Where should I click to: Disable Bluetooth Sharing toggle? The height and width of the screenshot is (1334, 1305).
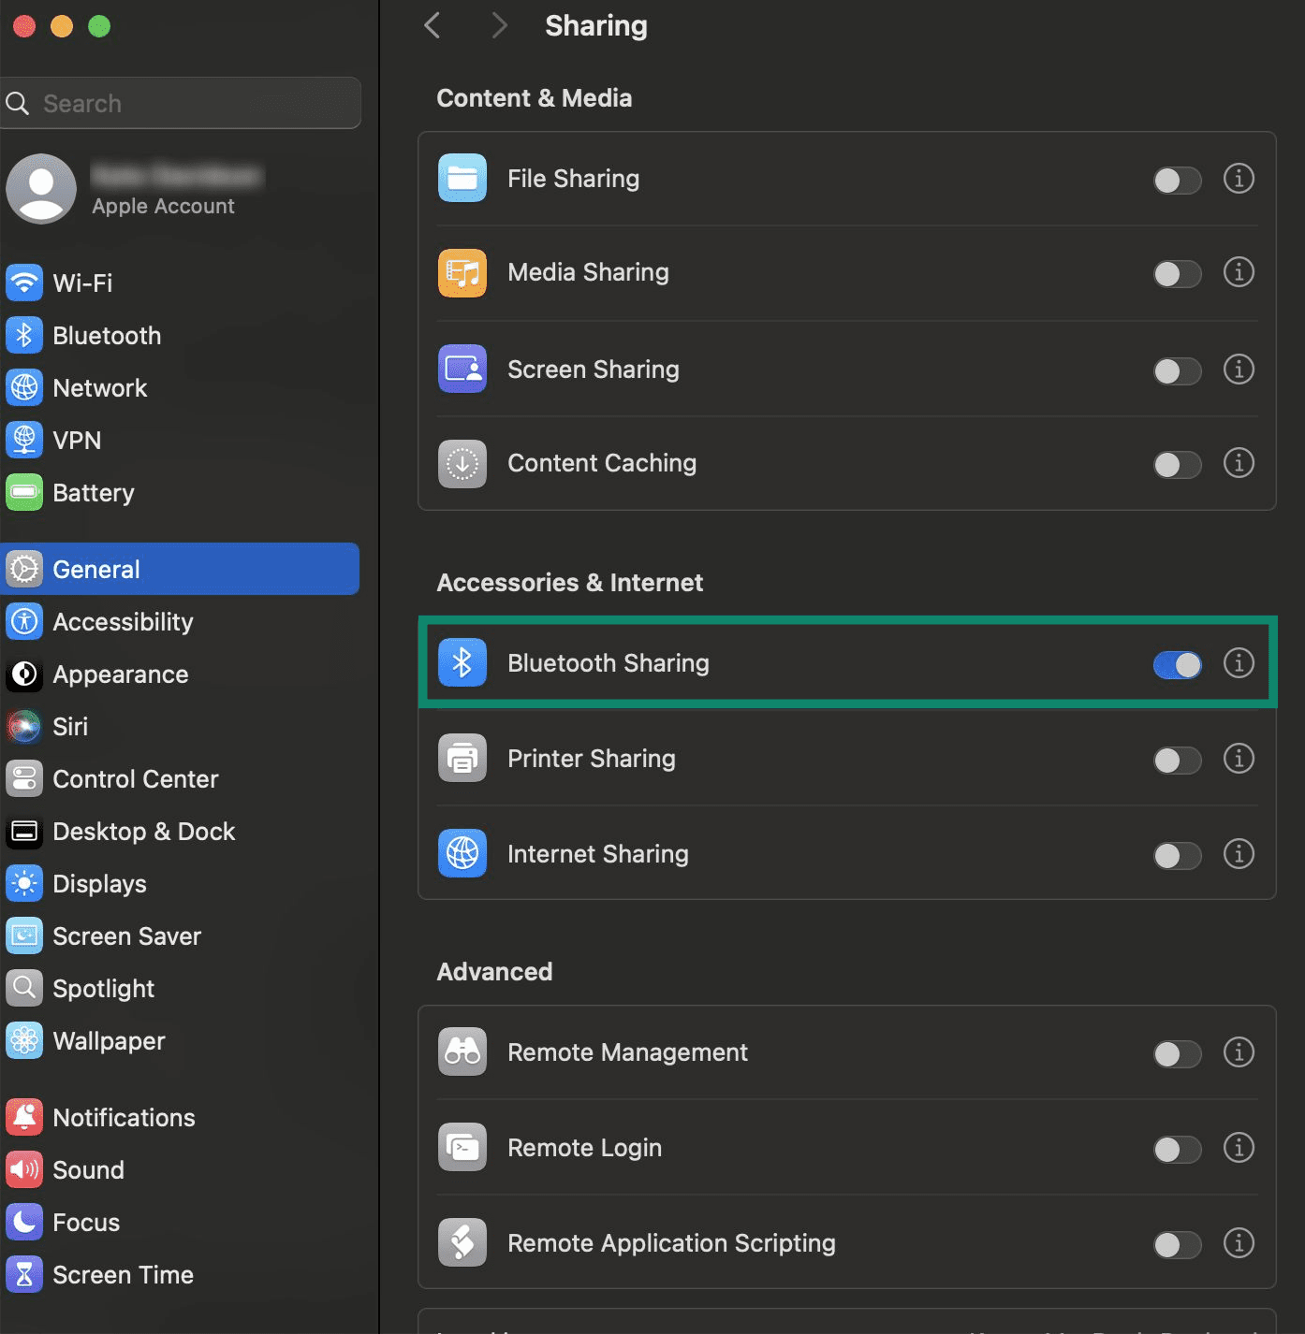coord(1177,664)
